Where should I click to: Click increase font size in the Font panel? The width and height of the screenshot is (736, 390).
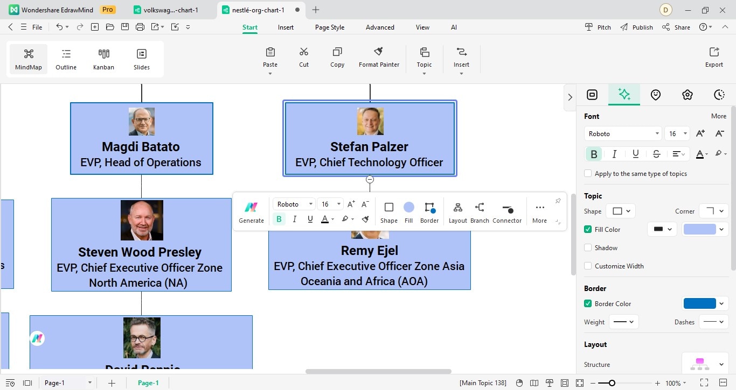(x=700, y=133)
